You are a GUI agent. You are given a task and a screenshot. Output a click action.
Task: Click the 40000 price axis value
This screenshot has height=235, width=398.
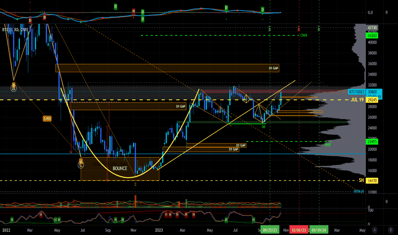point(372,42)
